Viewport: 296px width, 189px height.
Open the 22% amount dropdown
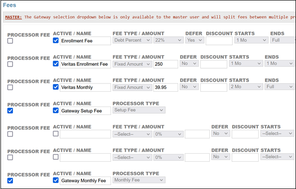(169, 40)
